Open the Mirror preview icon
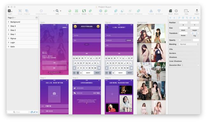The height and width of the screenshot is (122, 207). coord(170,11)
